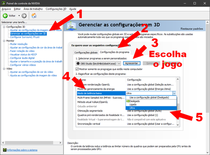Select Otimização segmentada row

[x=126, y=111]
